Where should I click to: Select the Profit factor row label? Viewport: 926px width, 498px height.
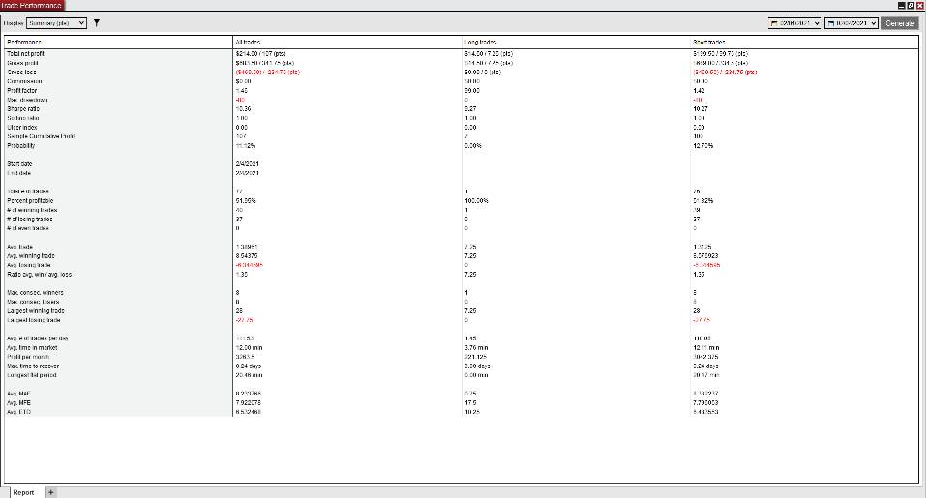coord(22,90)
